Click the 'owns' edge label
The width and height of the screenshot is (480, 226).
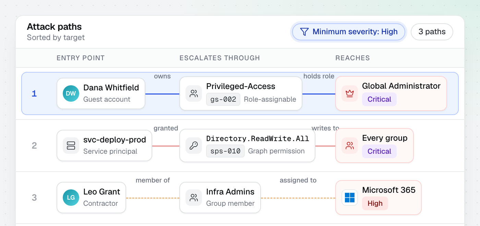pyautogui.click(x=163, y=76)
